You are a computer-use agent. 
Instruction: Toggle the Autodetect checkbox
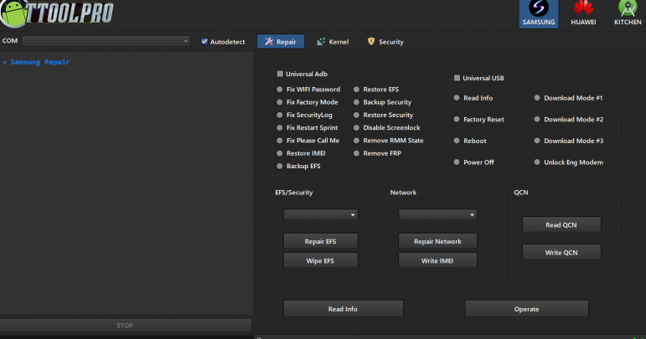pos(204,41)
